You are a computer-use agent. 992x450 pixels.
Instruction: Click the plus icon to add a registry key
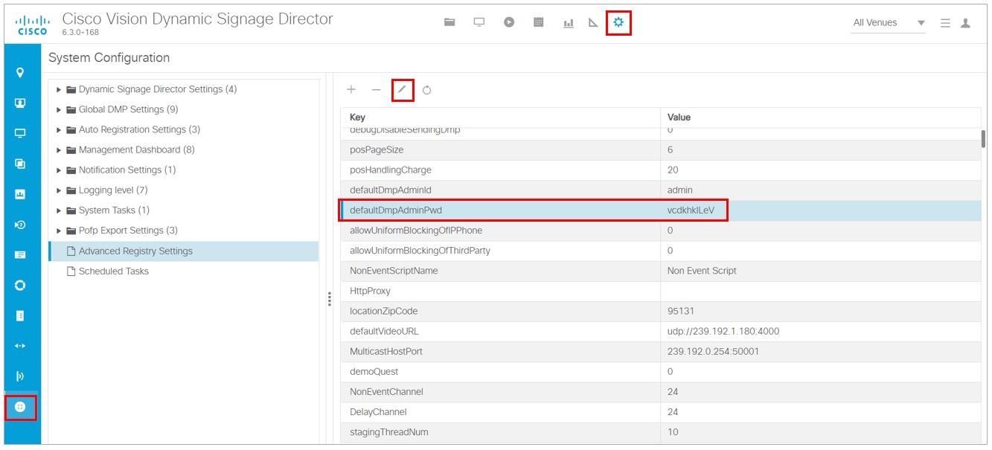point(351,90)
